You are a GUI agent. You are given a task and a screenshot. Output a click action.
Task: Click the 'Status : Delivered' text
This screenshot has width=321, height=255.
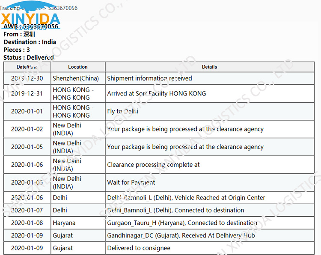(x=29, y=58)
